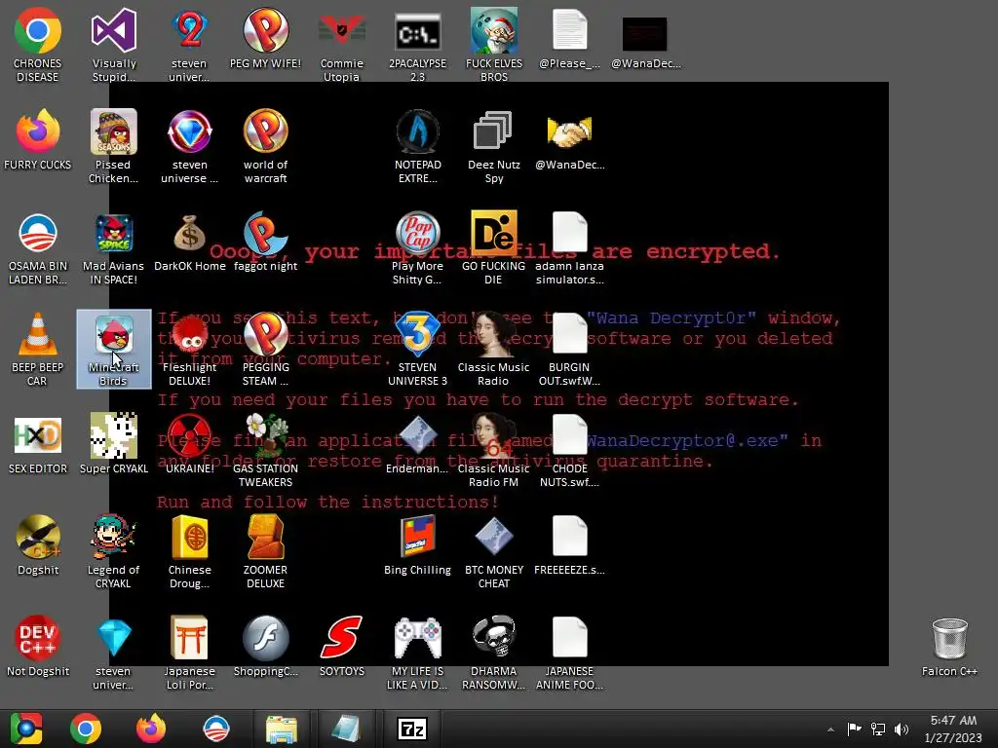Open the Dogshit eagle icon
This screenshot has width=998, height=748.
point(38,537)
